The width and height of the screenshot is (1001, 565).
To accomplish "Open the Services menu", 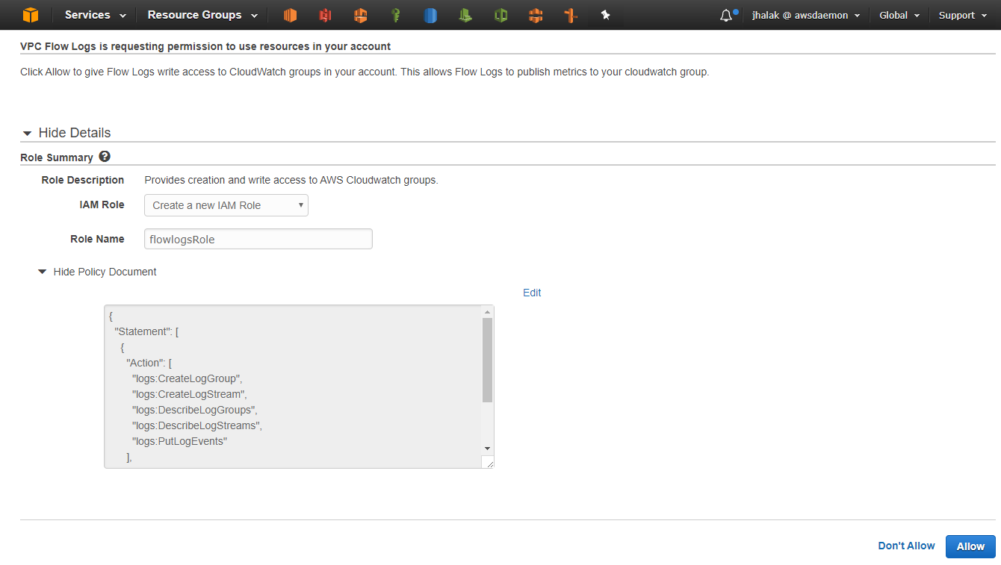I will click(x=96, y=15).
